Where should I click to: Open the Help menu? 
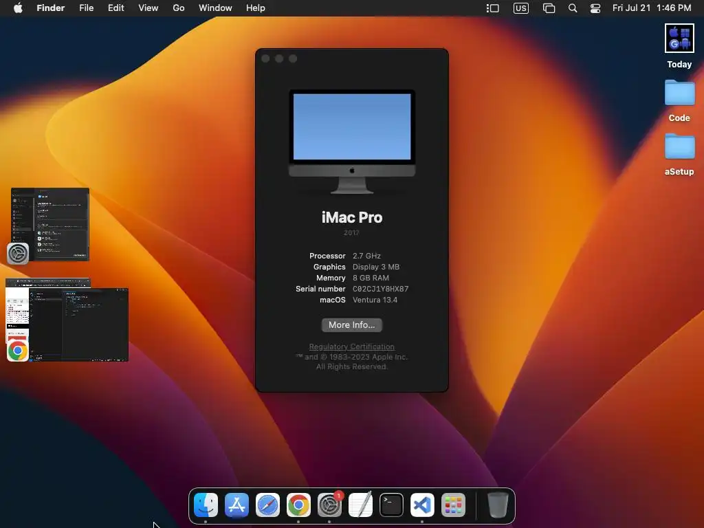(256, 8)
